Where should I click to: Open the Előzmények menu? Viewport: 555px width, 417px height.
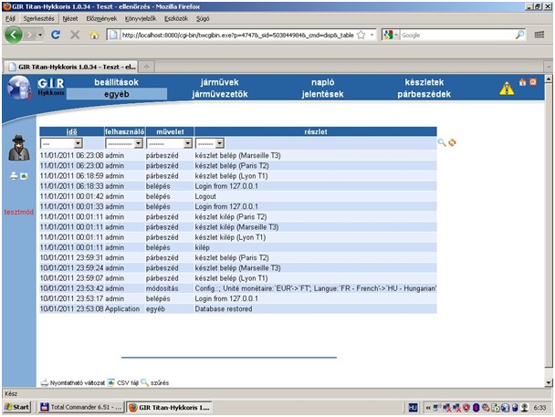pos(101,18)
